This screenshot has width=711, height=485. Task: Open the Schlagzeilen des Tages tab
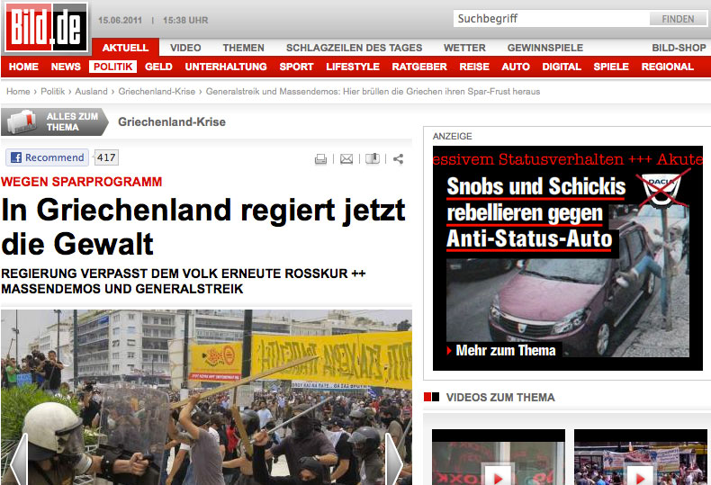pos(354,48)
